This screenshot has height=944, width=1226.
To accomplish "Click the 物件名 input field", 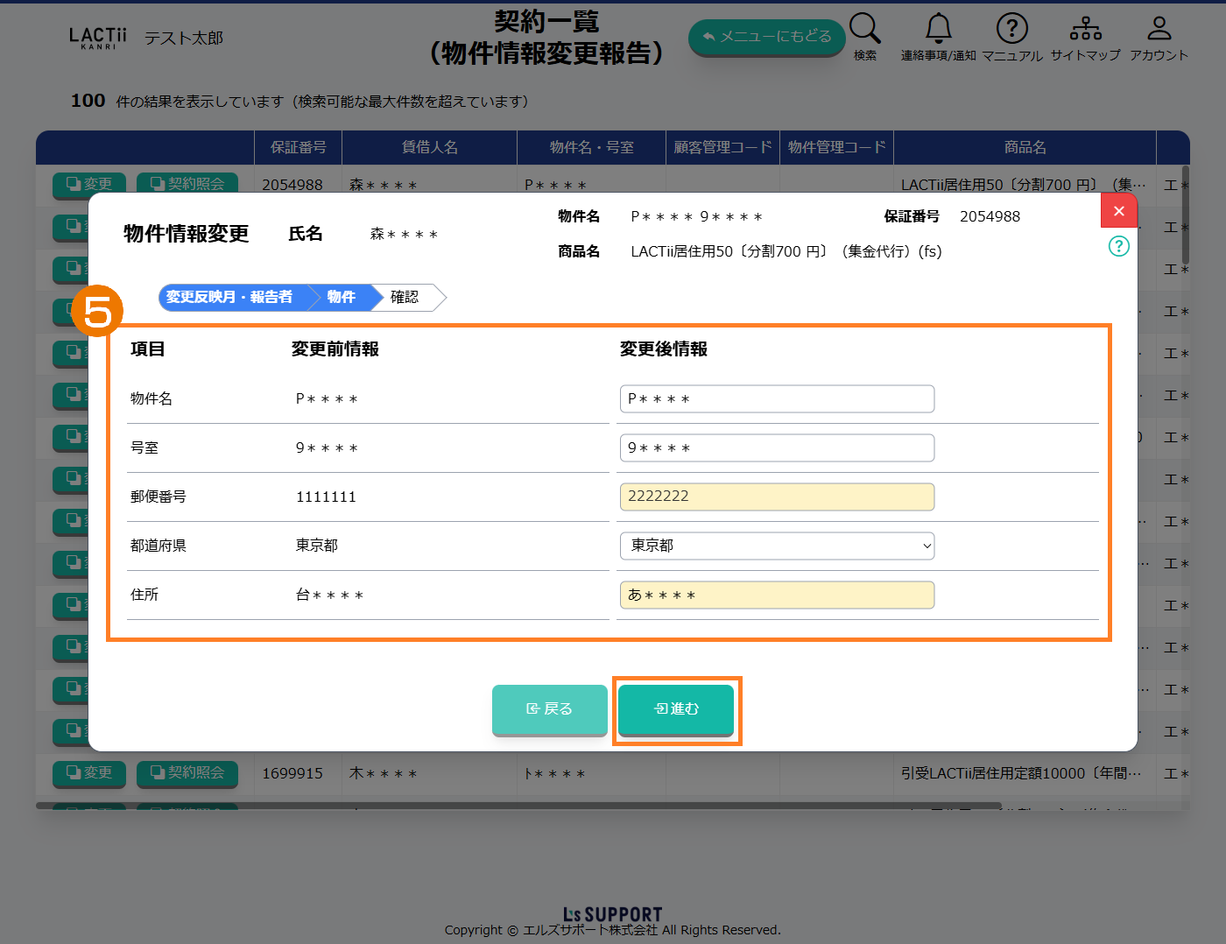I will 776,399.
